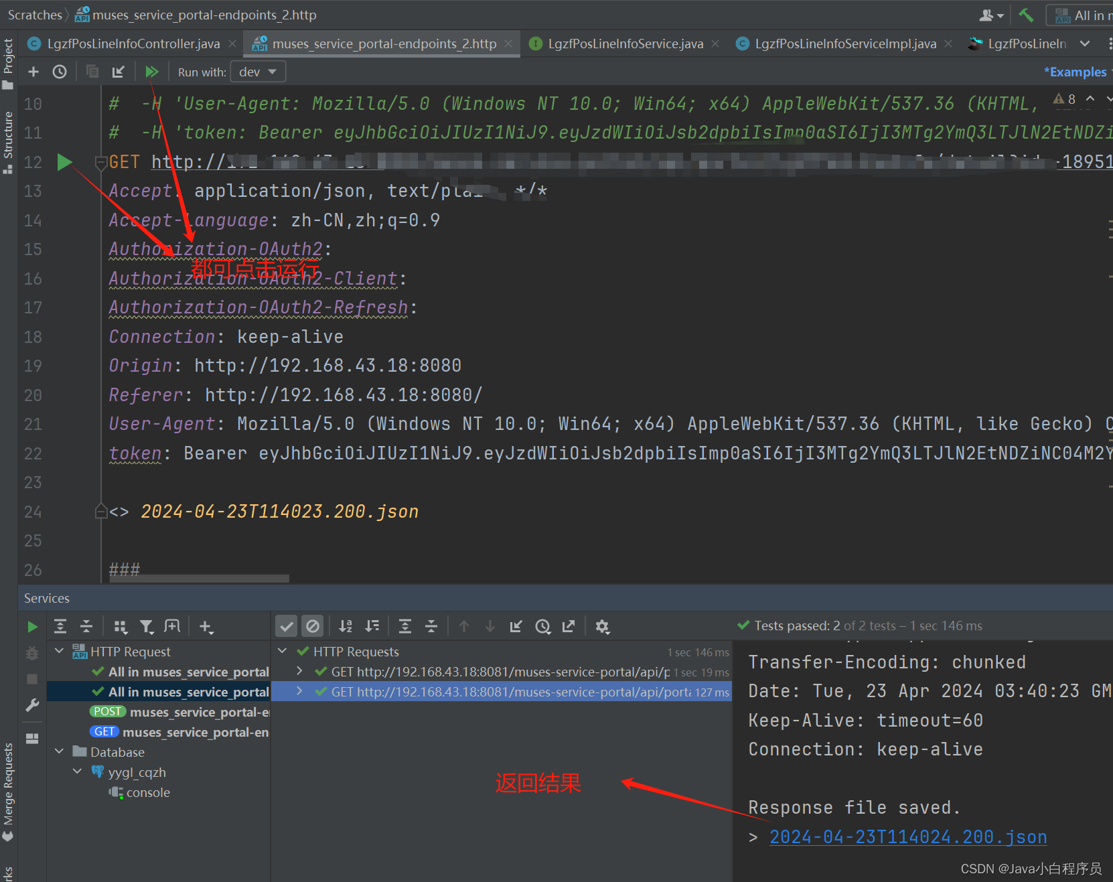This screenshot has height=882, width=1113.
Task: Click the wrench settings icon in Services sidebar
Action: 32,705
